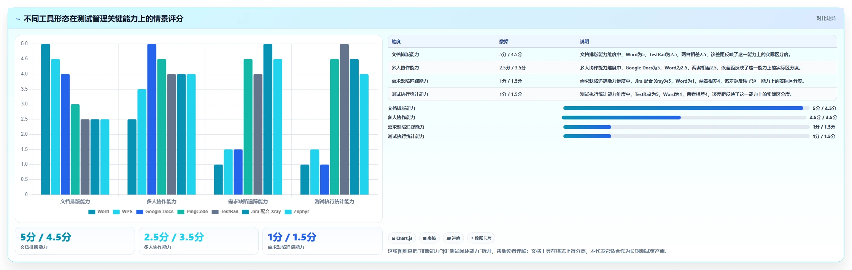852x270 pixels.
Task: Click description mentioning TestRail为5,Word为1
Action: click(687, 94)
